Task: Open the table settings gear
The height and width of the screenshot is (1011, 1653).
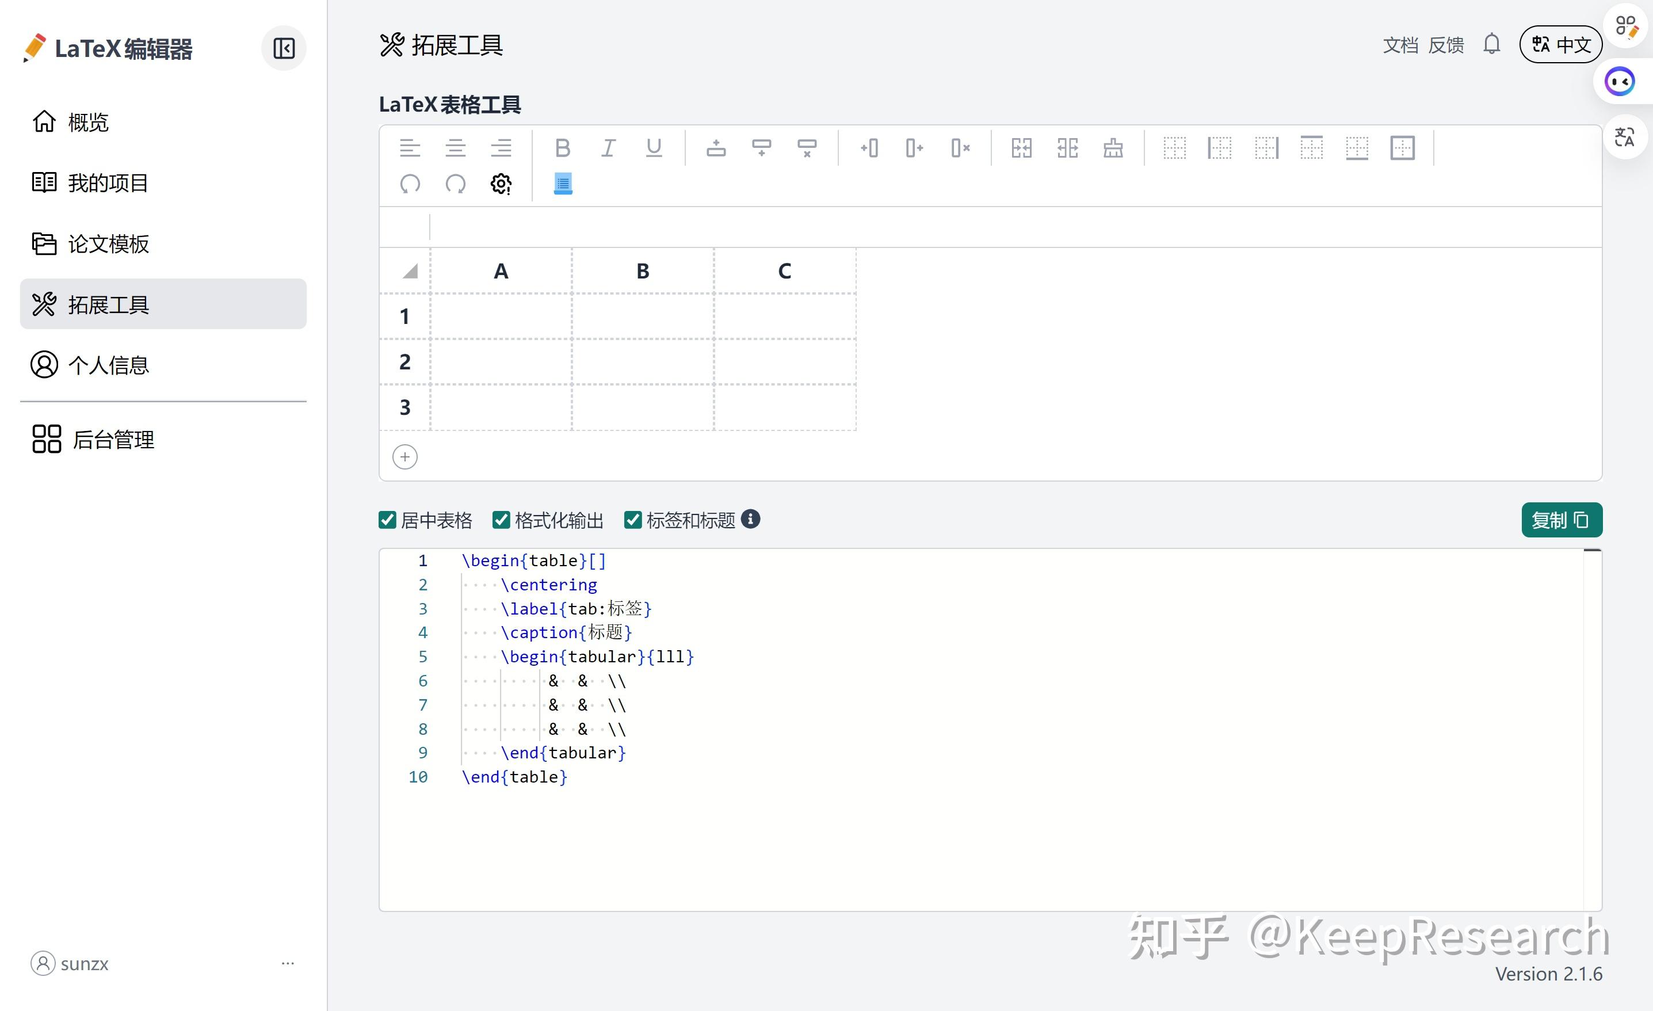Action: (x=501, y=184)
